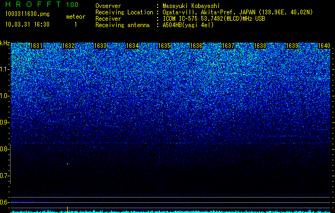Screen dimensions: 335x213
Task: Click the 1.0 frequency axis label
Action: click(5, 96)
